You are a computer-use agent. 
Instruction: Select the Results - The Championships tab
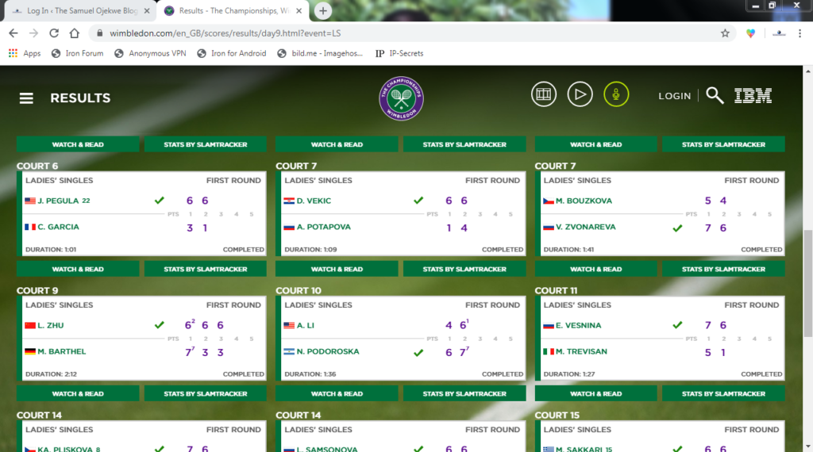[233, 11]
